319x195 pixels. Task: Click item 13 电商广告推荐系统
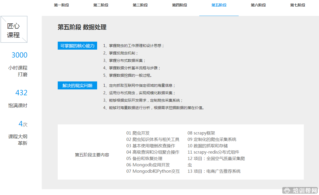point(214,171)
